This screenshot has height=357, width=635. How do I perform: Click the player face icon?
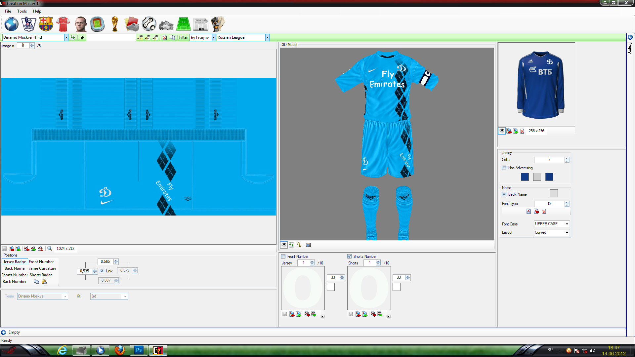80,24
